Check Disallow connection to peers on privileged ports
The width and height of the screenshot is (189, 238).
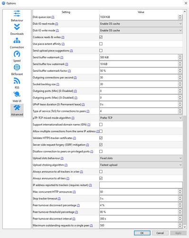[101, 151]
